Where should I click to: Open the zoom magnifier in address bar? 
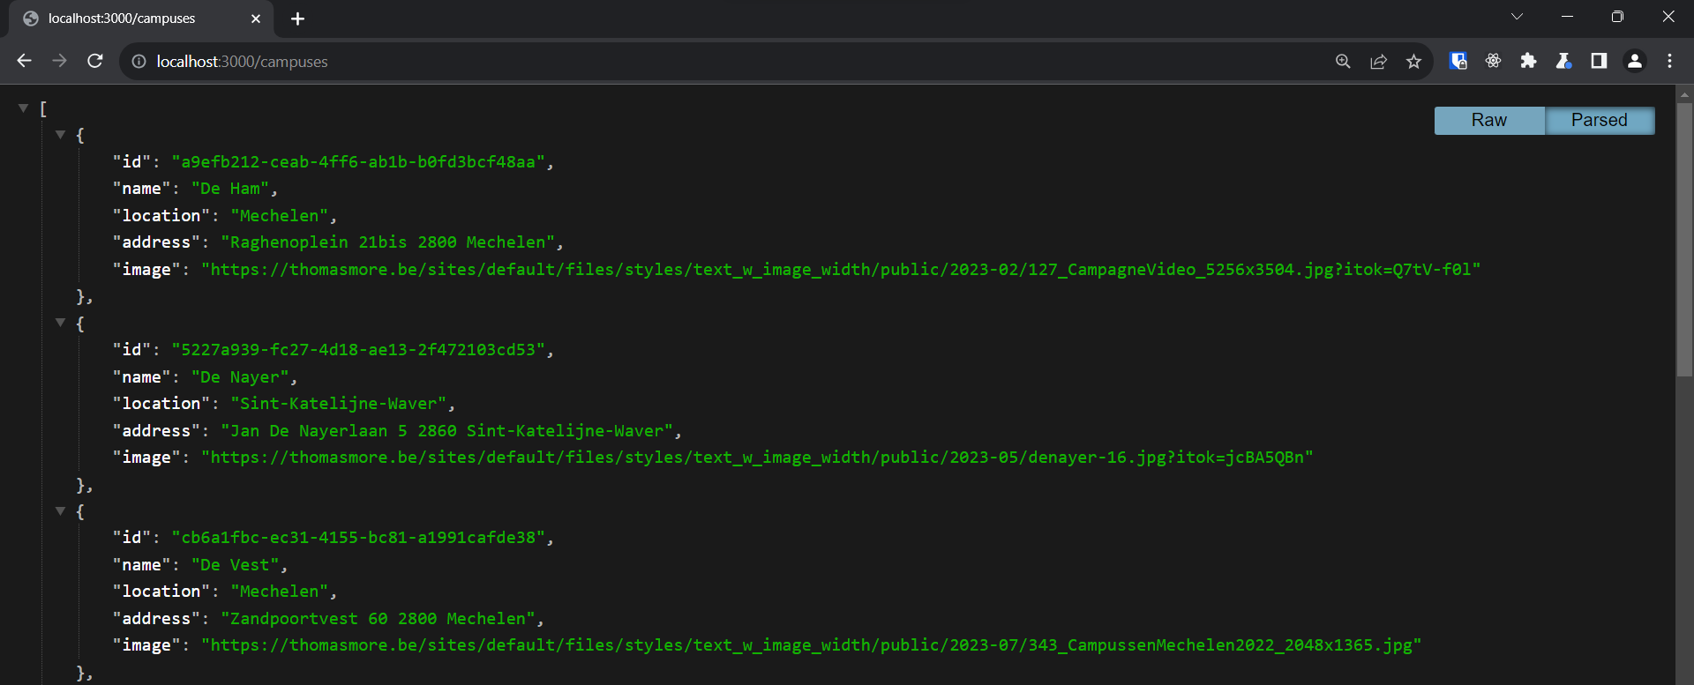[1343, 61]
